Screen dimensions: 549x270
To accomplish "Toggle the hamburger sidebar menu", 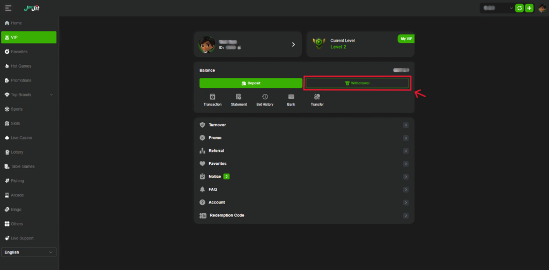I will (9, 8).
